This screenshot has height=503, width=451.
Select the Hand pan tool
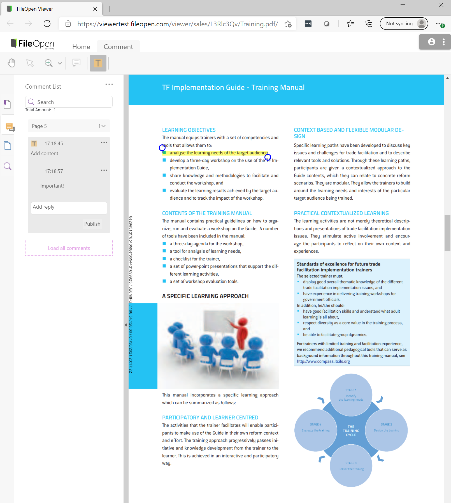11,63
